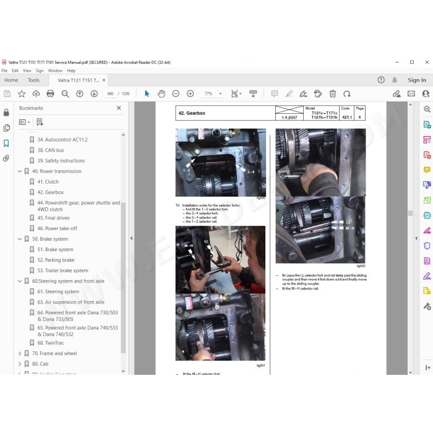This screenshot has height=433, width=433.
Task: Open 68. TwinTrac bookmark
Action: click(51, 343)
